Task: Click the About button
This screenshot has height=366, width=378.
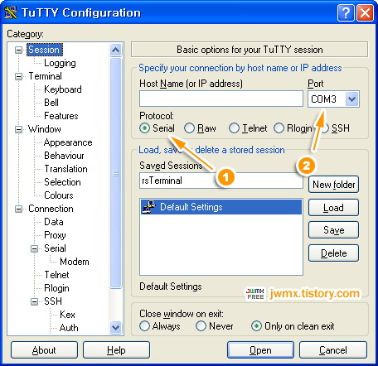Action: (44, 350)
